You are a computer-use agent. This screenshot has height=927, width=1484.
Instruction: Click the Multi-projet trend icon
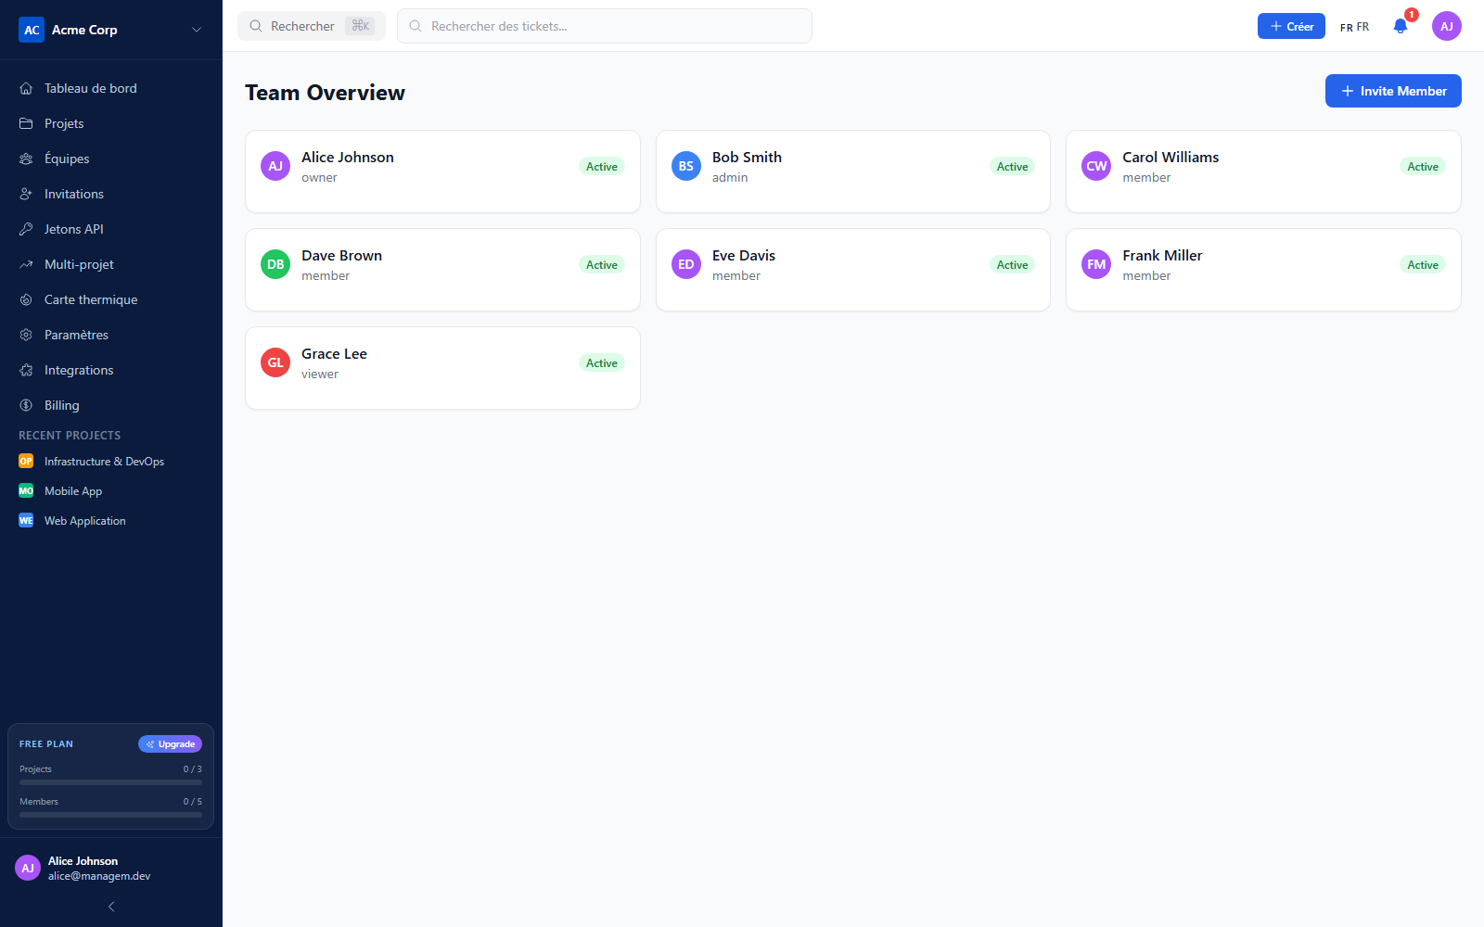(26, 264)
